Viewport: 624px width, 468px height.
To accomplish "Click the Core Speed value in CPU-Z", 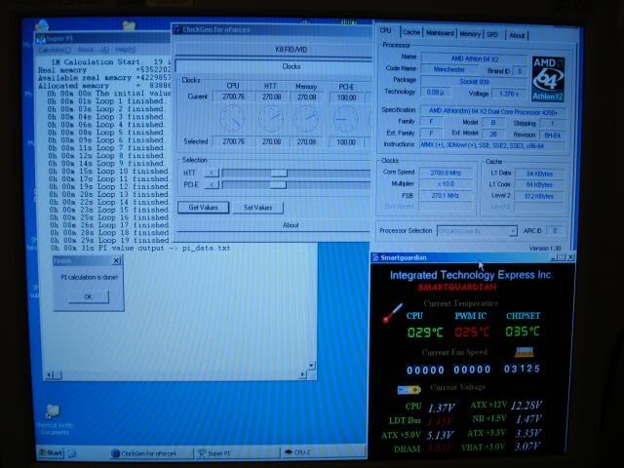I will 446,173.
